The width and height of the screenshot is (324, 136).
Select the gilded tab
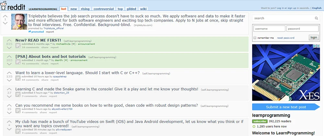[132, 9]
